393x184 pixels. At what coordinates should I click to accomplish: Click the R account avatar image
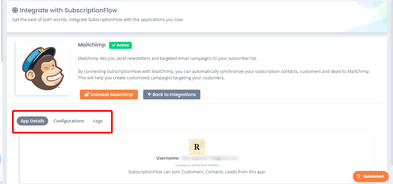point(197,147)
